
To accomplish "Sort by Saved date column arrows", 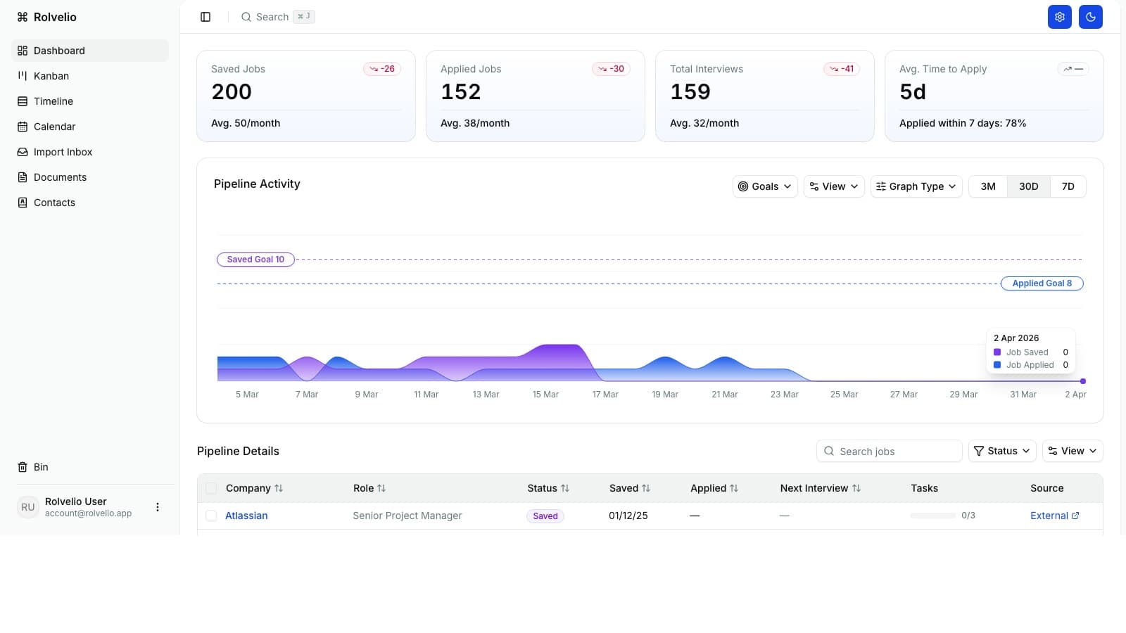I will [x=646, y=488].
